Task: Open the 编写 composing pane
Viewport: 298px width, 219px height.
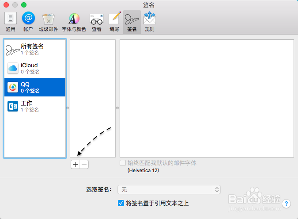Action: tap(114, 22)
